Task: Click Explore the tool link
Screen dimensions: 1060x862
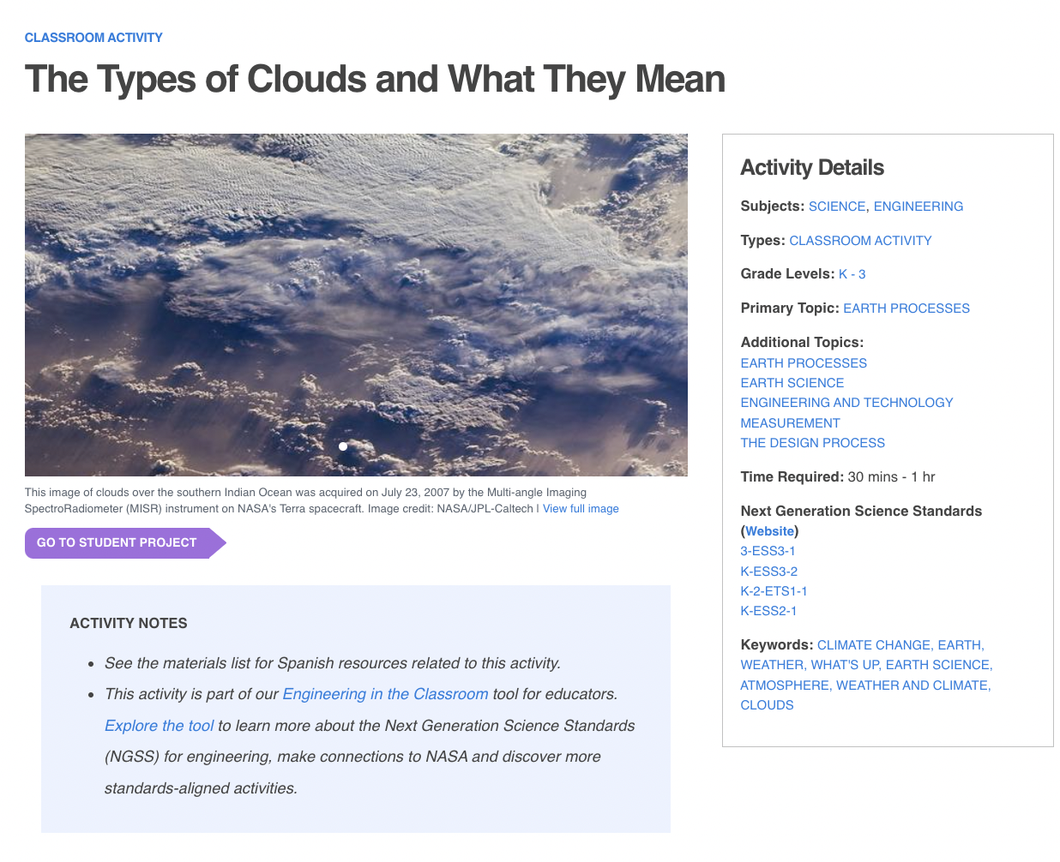Action: click(x=159, y=725)
